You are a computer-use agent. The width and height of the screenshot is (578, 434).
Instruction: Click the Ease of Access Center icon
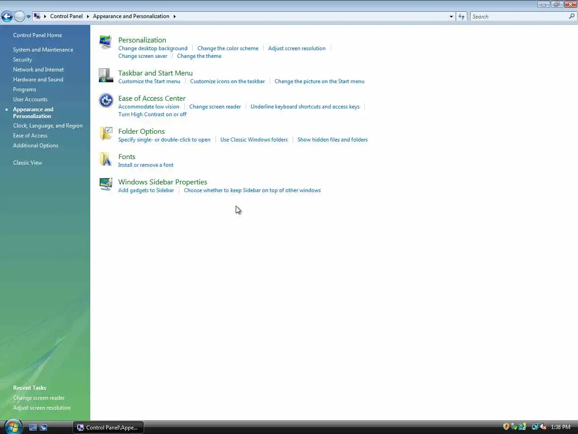(x=106, y=100)
